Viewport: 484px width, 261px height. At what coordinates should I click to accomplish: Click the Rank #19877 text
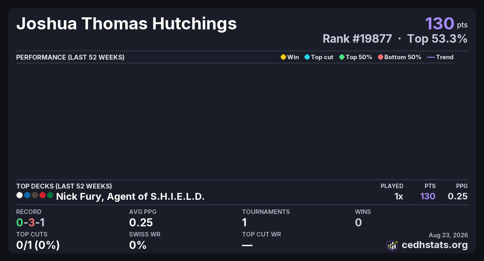pyautogui.click(x=357, y=39)
